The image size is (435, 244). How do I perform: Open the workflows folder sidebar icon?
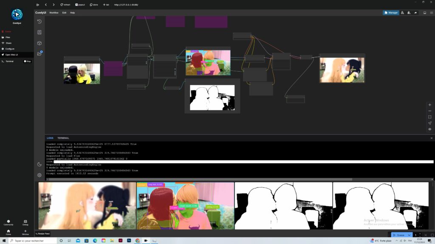(x=40, y=54)
